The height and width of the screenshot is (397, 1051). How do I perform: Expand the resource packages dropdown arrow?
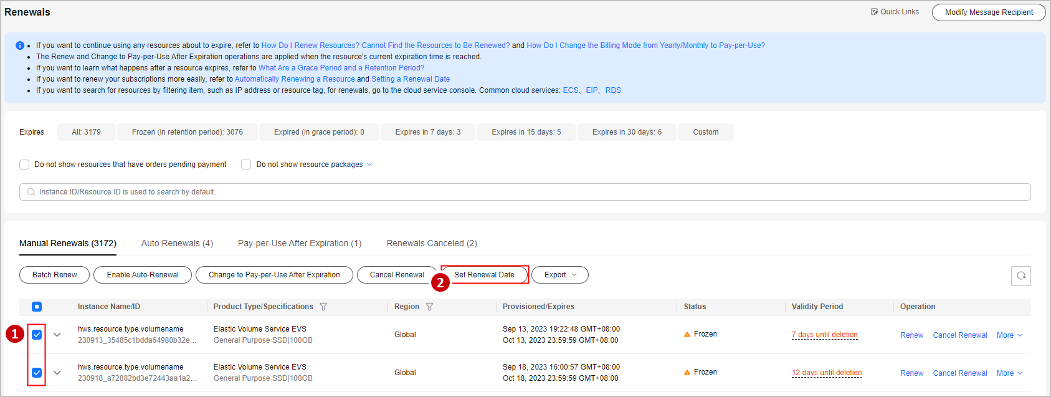pyautogui.click(x=369, y=165)
